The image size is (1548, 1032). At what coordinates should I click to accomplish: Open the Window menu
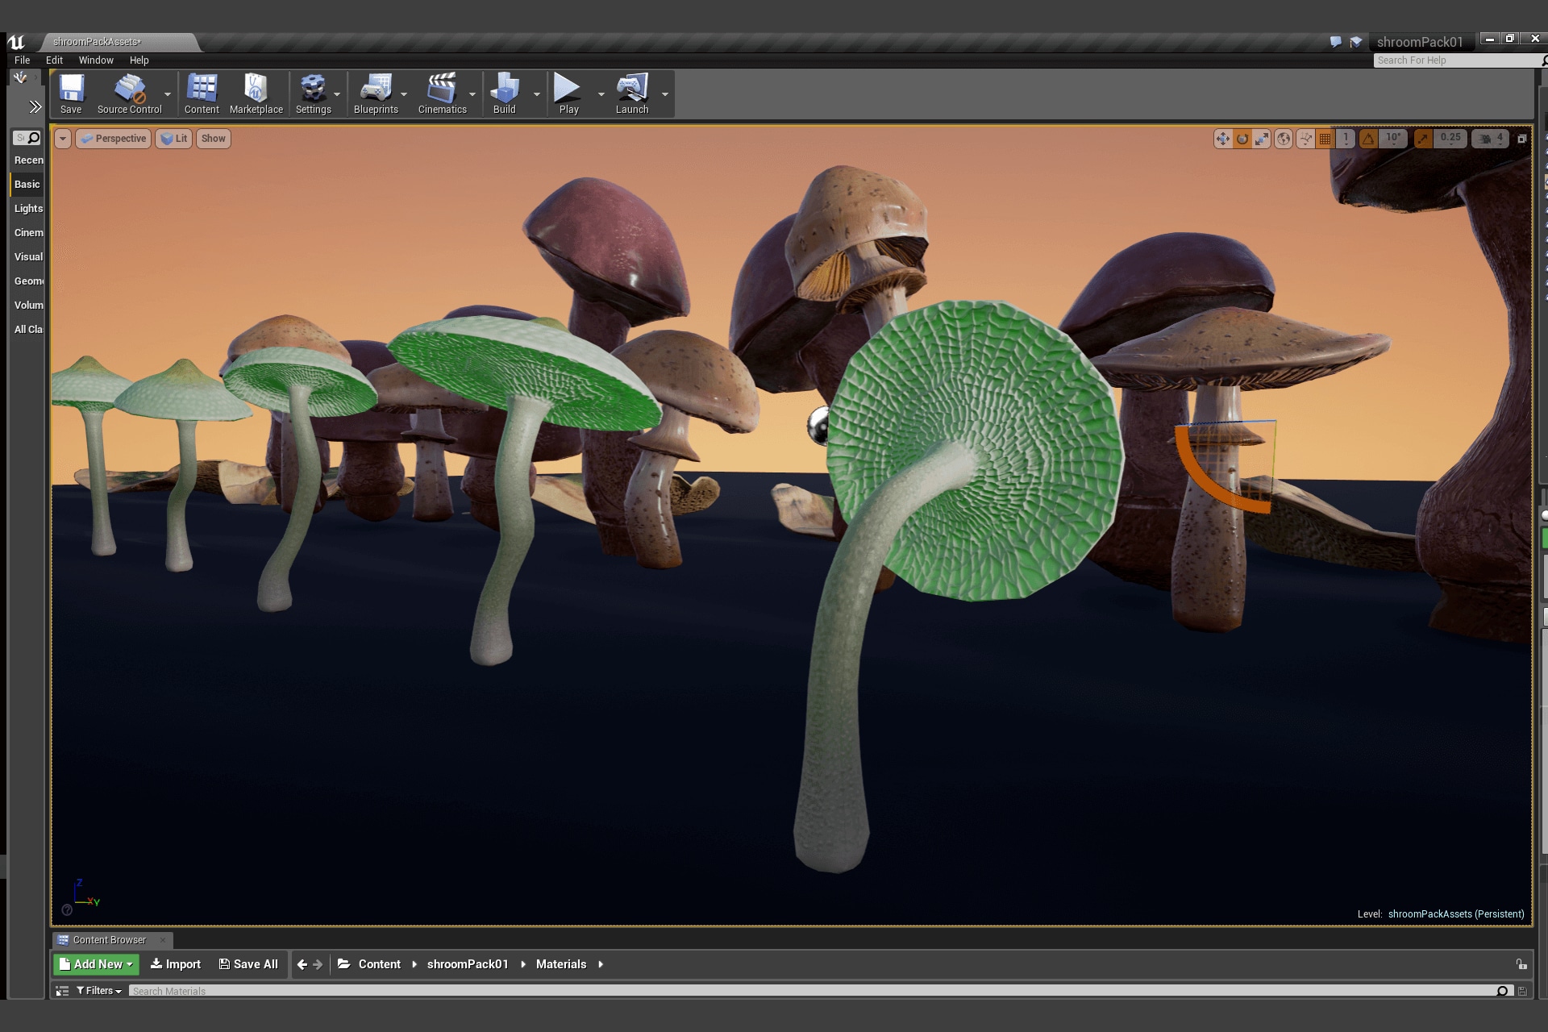(x=96, y=60)
